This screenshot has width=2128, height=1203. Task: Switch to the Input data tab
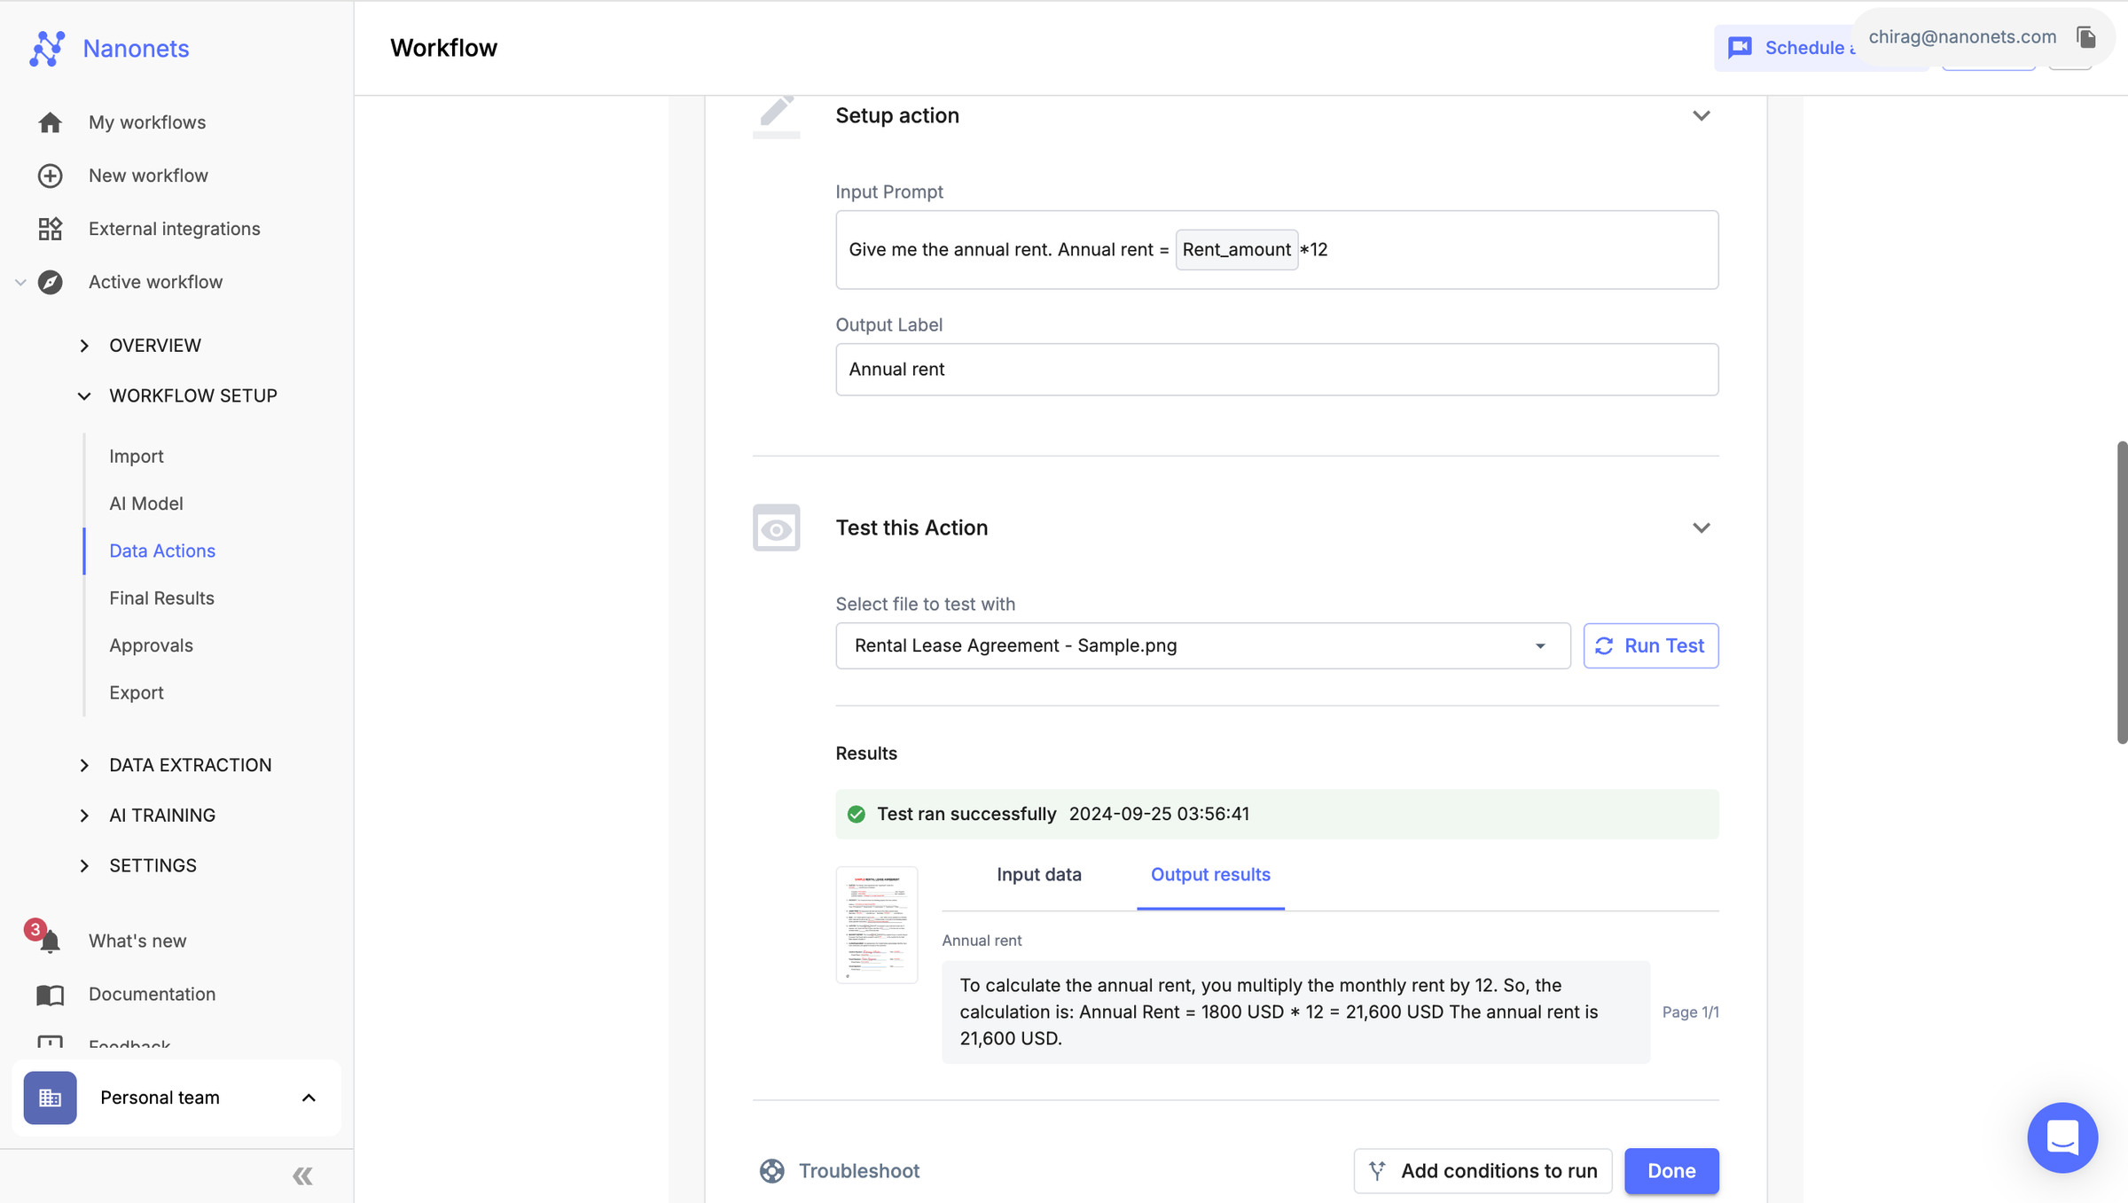tap(1038, 874)
